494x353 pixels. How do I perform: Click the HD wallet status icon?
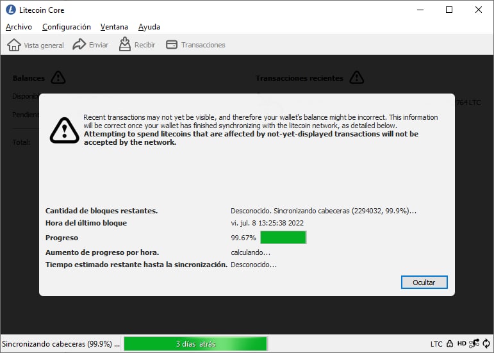pos(461,344)
